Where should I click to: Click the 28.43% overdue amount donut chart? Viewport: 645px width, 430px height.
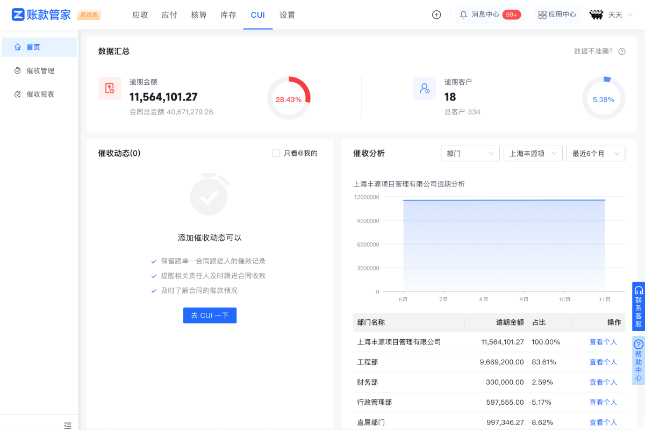tap(289, 98)
